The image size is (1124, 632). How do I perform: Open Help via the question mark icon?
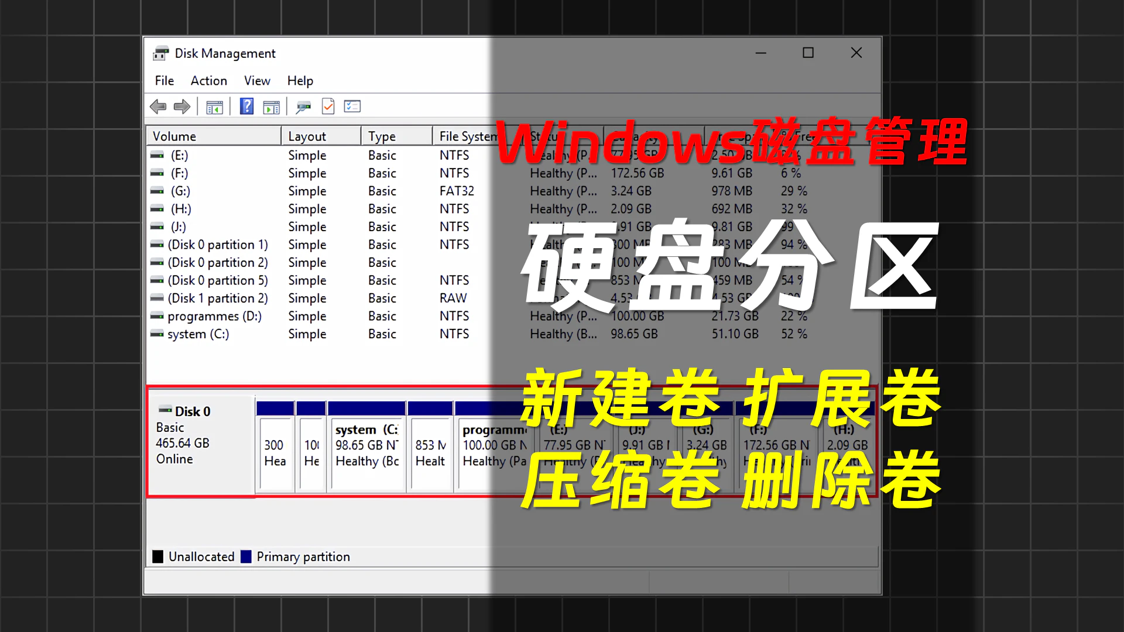click(x=246, y=106)
